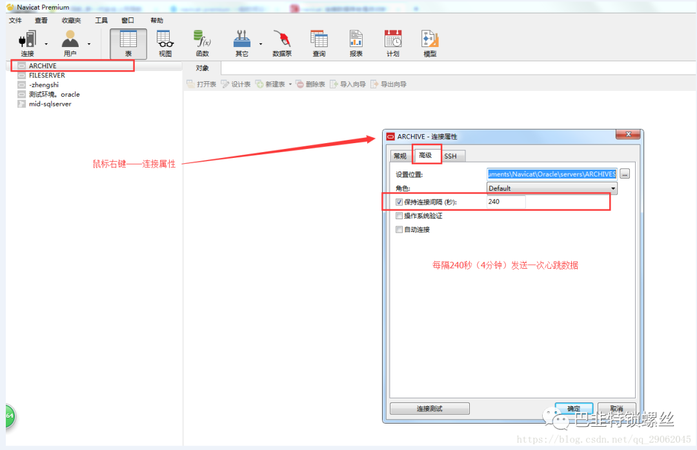Open the Query (查询) toolbar icon
Viewport: 697px width, 450px height.
tap(319, 44)
